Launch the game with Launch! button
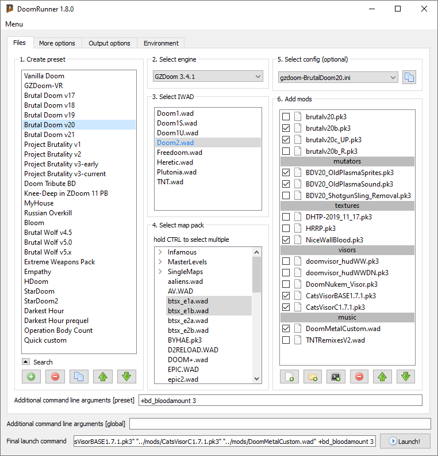This screenshot has height=456, width=438. (x=405, y=441)
